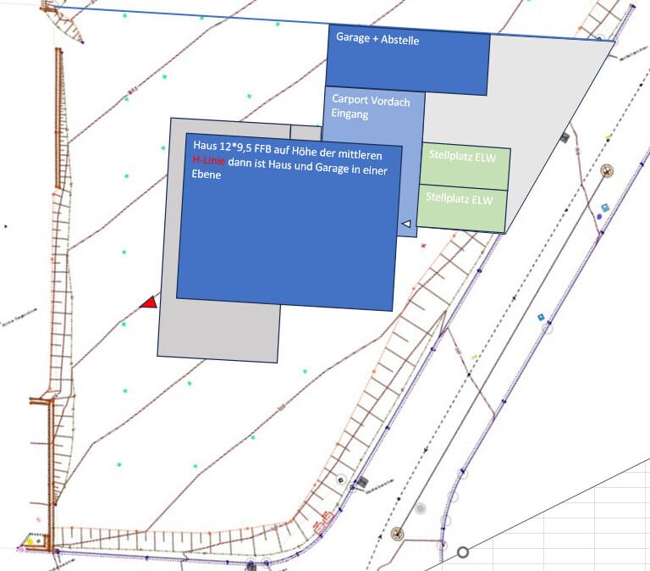This screenshot has width=650, height=571.
Task: Click the white triangle entrance marker on carport
Action: coord(406,224)
